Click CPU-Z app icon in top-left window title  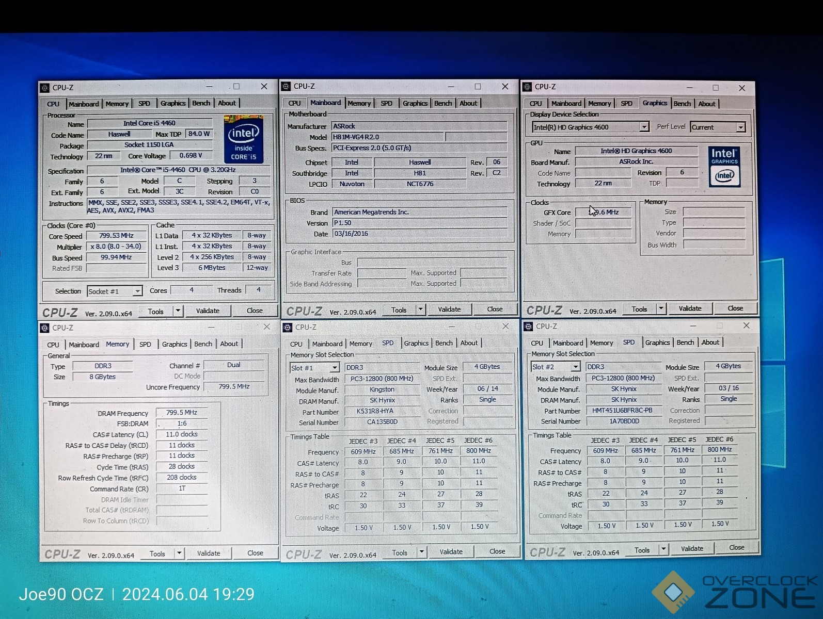coord(45,88)
